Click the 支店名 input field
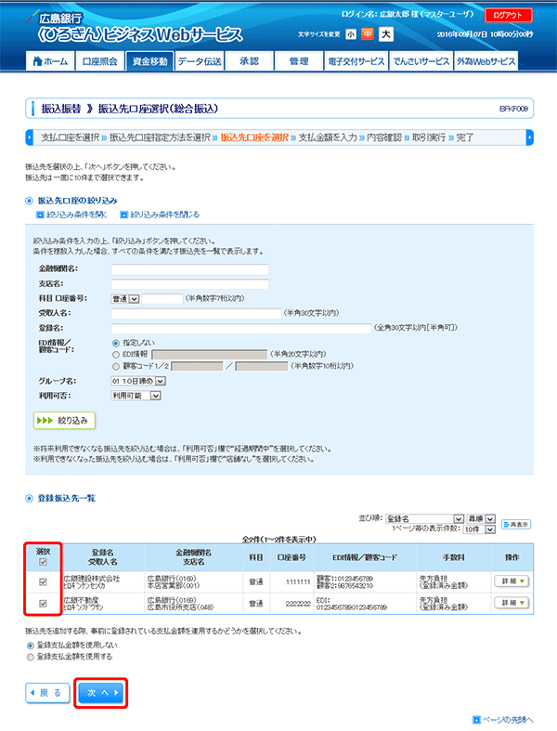 (x=189, y=284)
